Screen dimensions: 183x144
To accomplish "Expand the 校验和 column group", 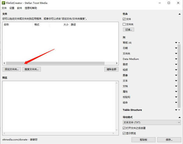I will [x=176, y=97].
